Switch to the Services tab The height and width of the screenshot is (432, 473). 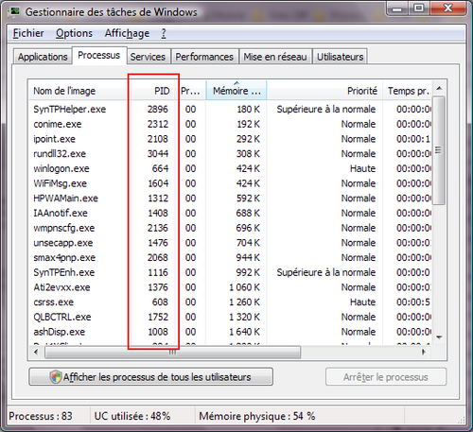(148, 57)
